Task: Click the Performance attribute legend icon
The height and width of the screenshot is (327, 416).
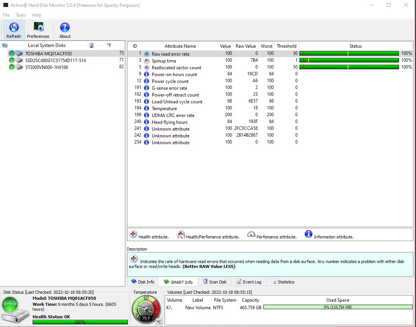Action: 251,234
